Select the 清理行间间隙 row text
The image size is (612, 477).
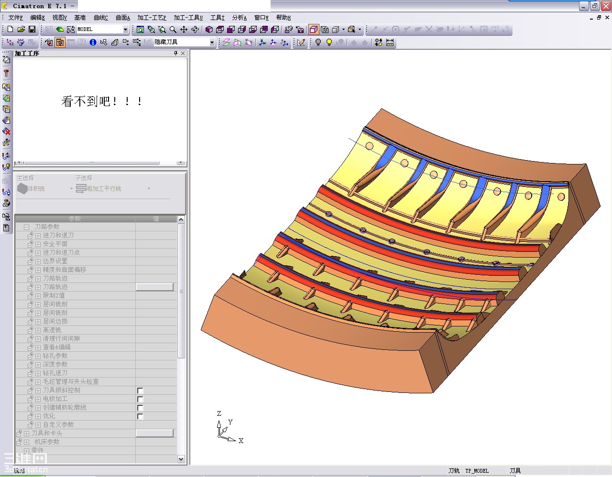tap(61, 339)
